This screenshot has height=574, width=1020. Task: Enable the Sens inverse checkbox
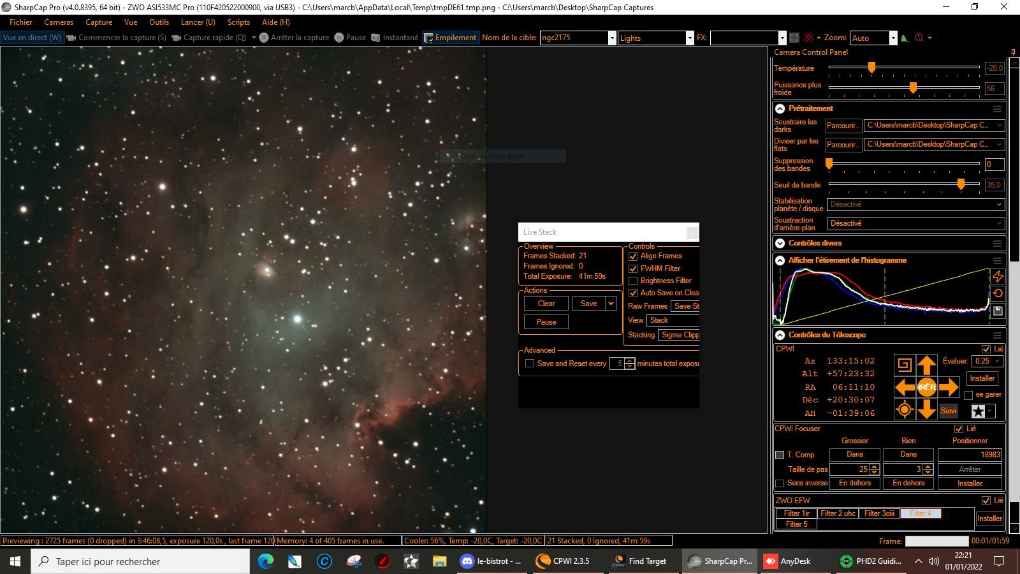pyautogui.click(x=780, y=483)
